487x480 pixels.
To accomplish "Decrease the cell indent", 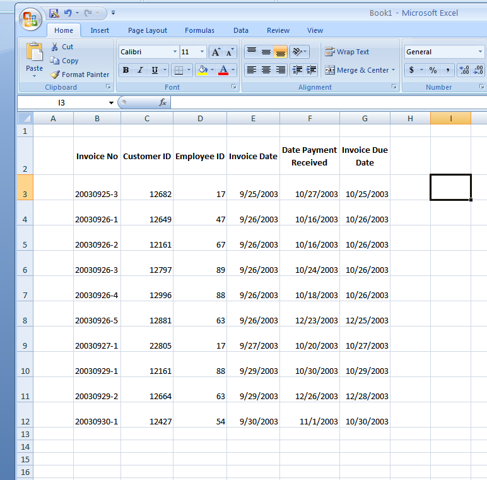I will (297, 70).
